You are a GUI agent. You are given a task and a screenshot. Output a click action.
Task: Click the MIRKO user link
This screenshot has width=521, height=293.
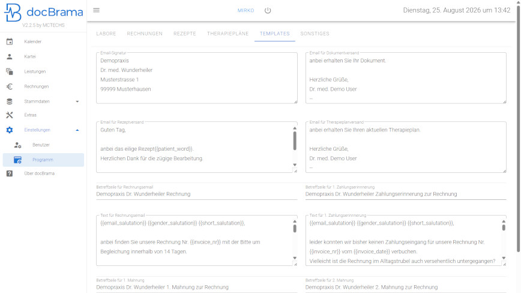[246, 11]
